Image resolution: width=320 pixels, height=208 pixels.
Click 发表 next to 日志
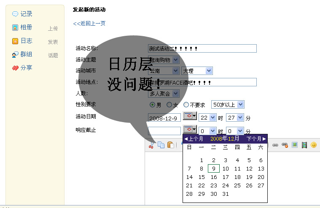point(53,42)
